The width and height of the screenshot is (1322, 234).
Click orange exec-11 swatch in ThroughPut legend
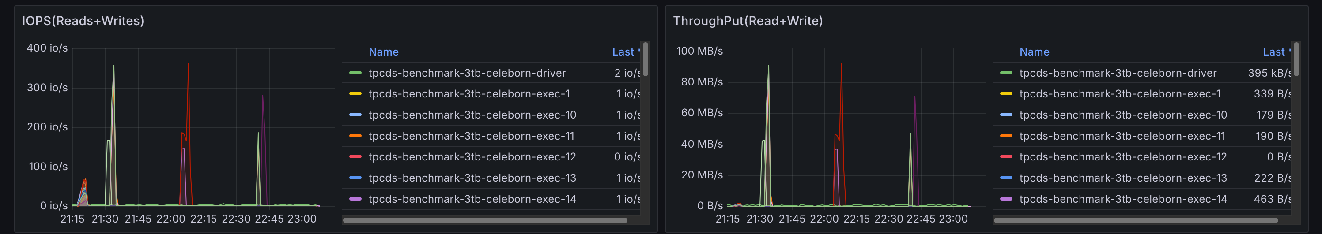[1006, 136]
